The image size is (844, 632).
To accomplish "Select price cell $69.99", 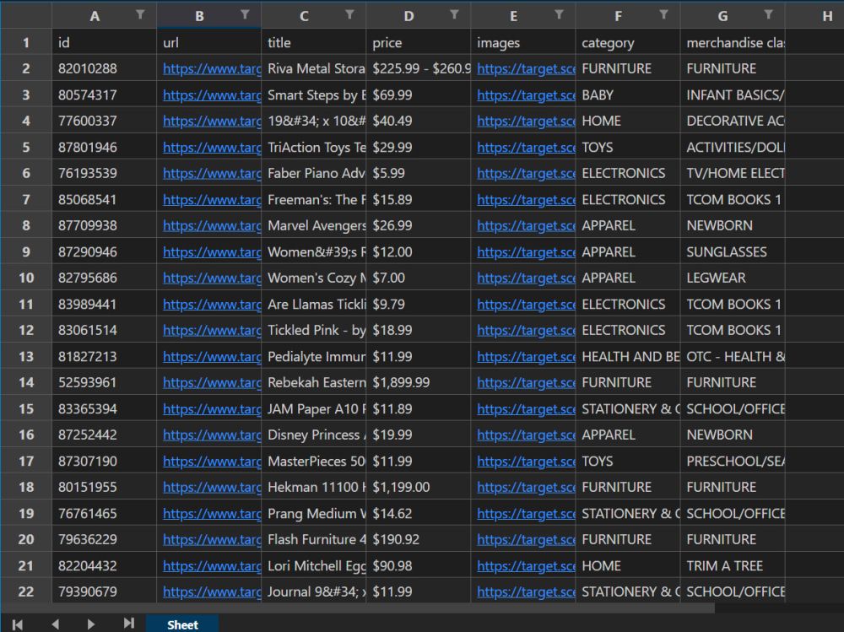I will (x=419, y=95).
